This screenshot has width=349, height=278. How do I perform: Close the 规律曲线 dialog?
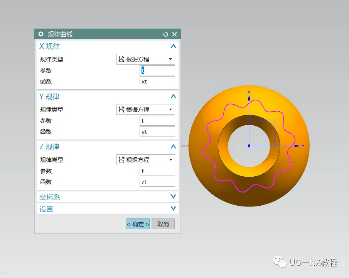[x=174, y=34]
